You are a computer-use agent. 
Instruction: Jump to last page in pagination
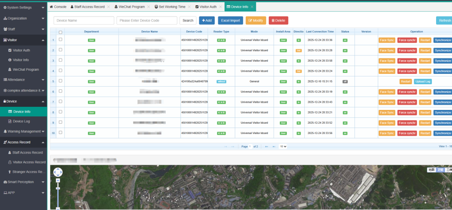pyautogui.click(x=273, y=146)
